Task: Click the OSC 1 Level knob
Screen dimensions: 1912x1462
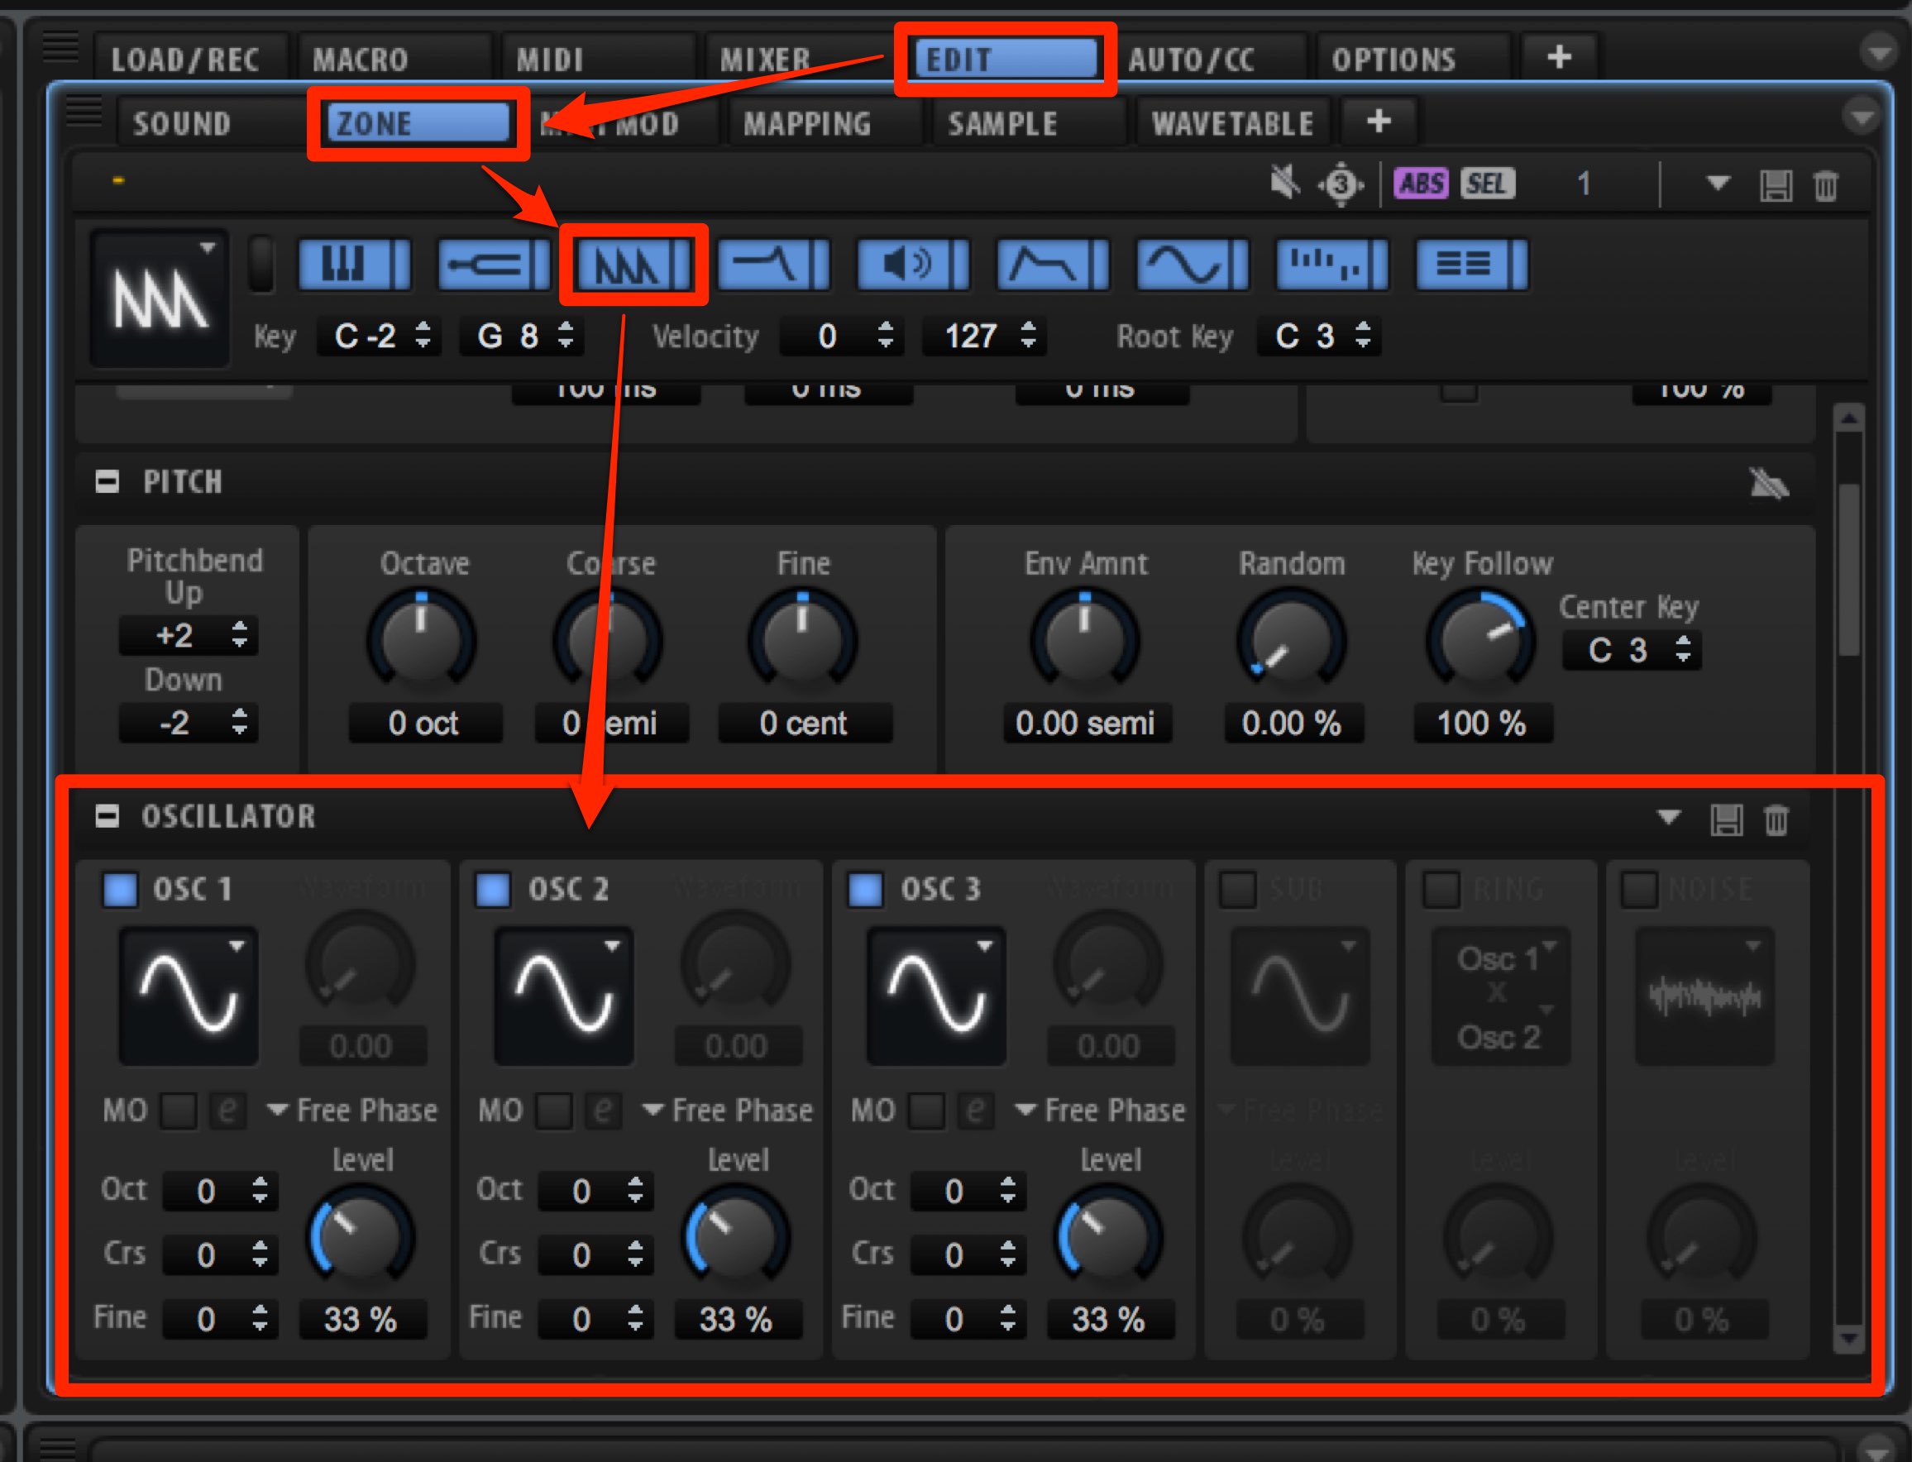Action: pos(361,1236)
